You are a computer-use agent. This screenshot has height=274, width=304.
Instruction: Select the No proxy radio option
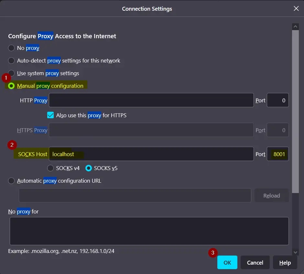tap(12, 48)
